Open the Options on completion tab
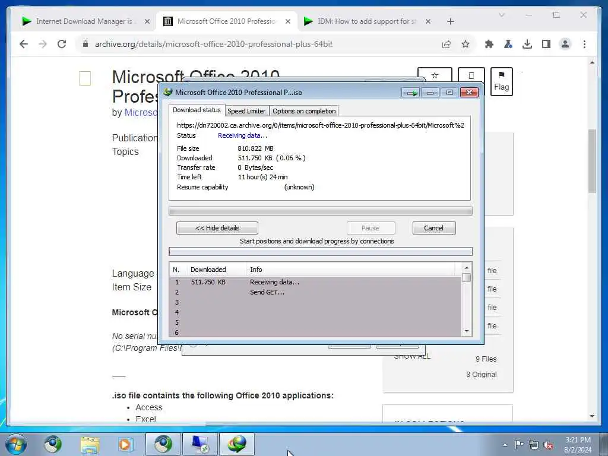This screenshot has width=608, height=456. 304,111
